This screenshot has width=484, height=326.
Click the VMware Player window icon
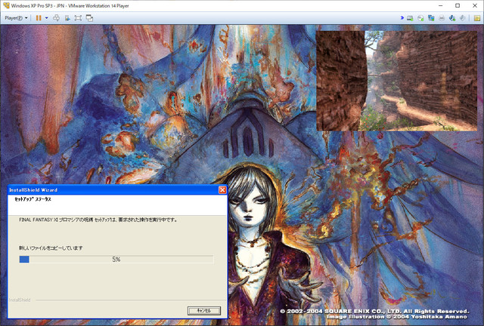(6, 5)
